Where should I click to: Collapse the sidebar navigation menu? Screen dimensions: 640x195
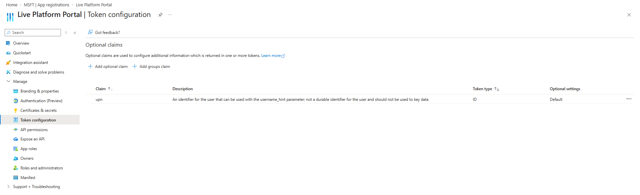pyautogui.click(x=75, y=33)
